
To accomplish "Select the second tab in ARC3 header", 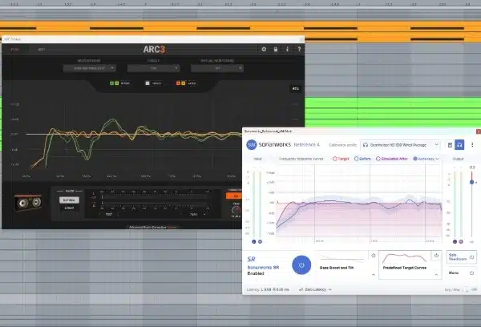I will [42, 49].
